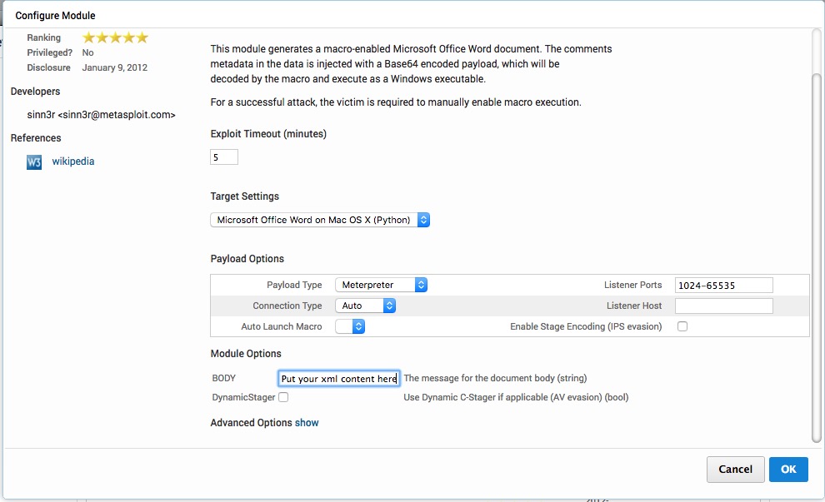
Task: Enable Stage Encoding (IPS evasion) checkbox
Action: [x=682, y=326]
